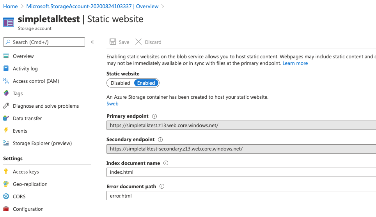Click the Data transfer bucket icon
The height and width of the screenshot is (217, 376).
[6, 118]
